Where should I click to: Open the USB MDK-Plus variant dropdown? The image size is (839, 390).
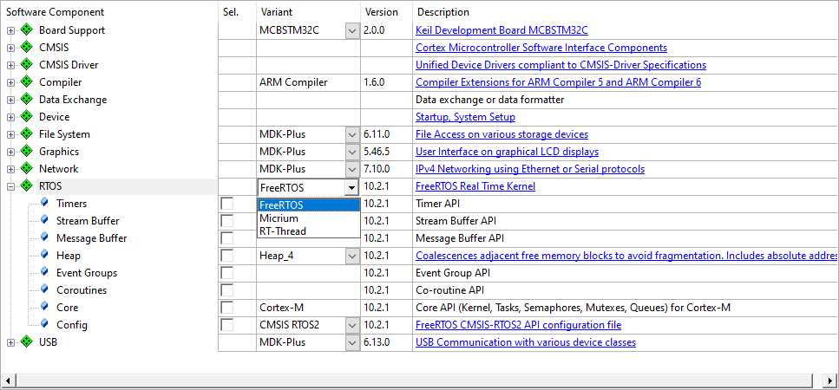352,342
